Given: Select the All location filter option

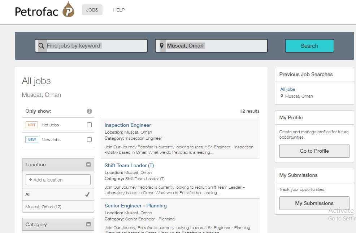Looking at the screenshot, I should tap(58, 194).
